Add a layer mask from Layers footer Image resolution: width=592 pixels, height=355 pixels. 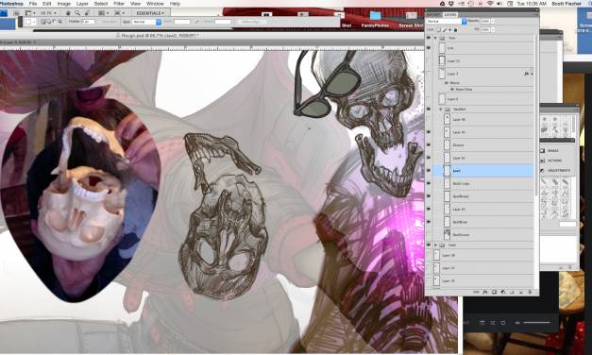494,292
